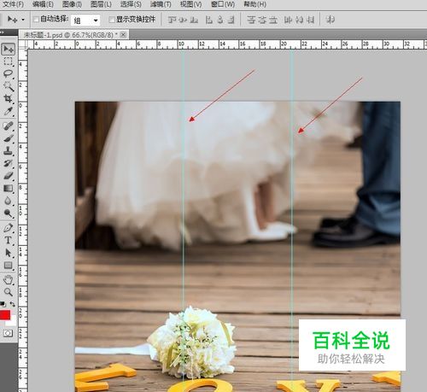Viewport: 427px width, 392px height.
Task: Click the Align Right Edges icon
Action: 231,20
